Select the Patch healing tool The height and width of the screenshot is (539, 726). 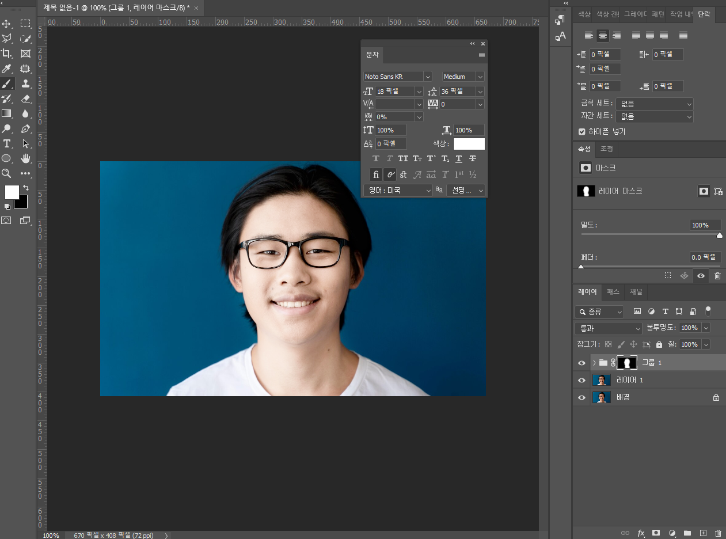25,69
